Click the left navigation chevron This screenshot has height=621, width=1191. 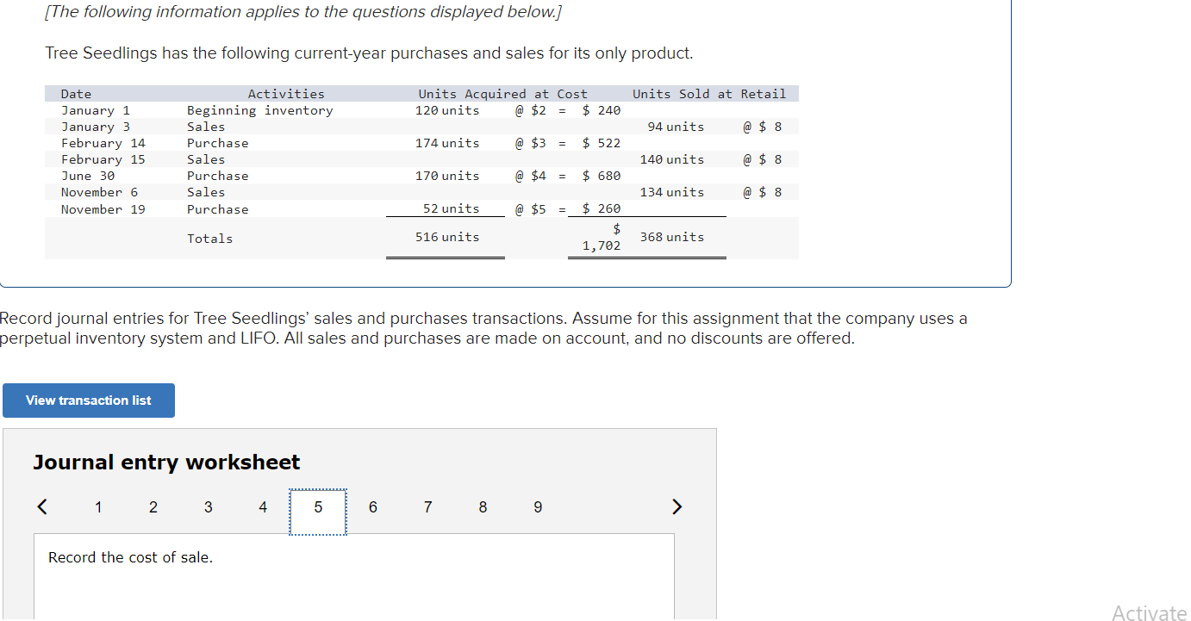[x=41, y=506]
